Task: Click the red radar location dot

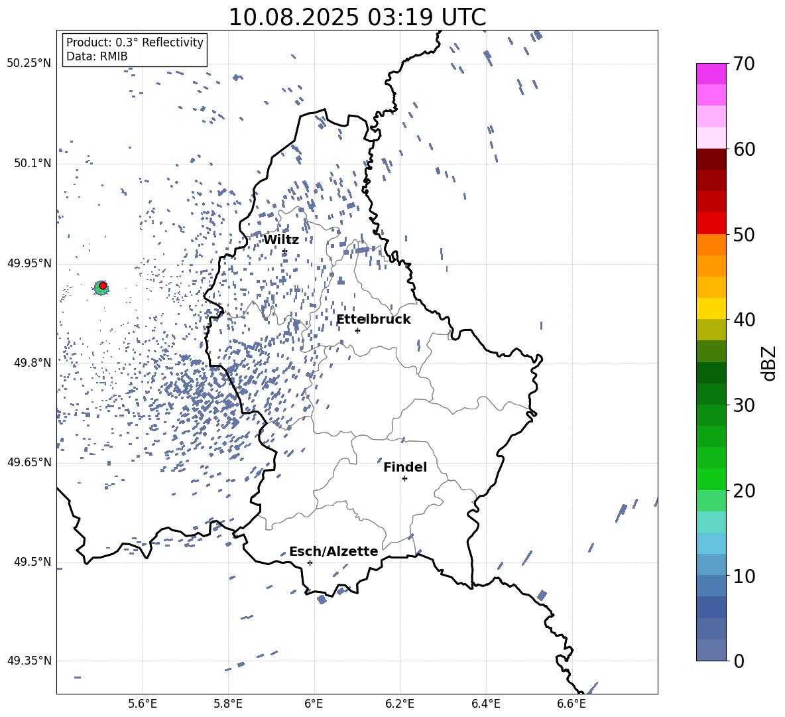Action: point(103,286)
